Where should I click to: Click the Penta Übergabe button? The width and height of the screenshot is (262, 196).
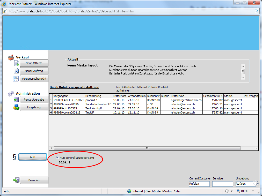point(34,100)
